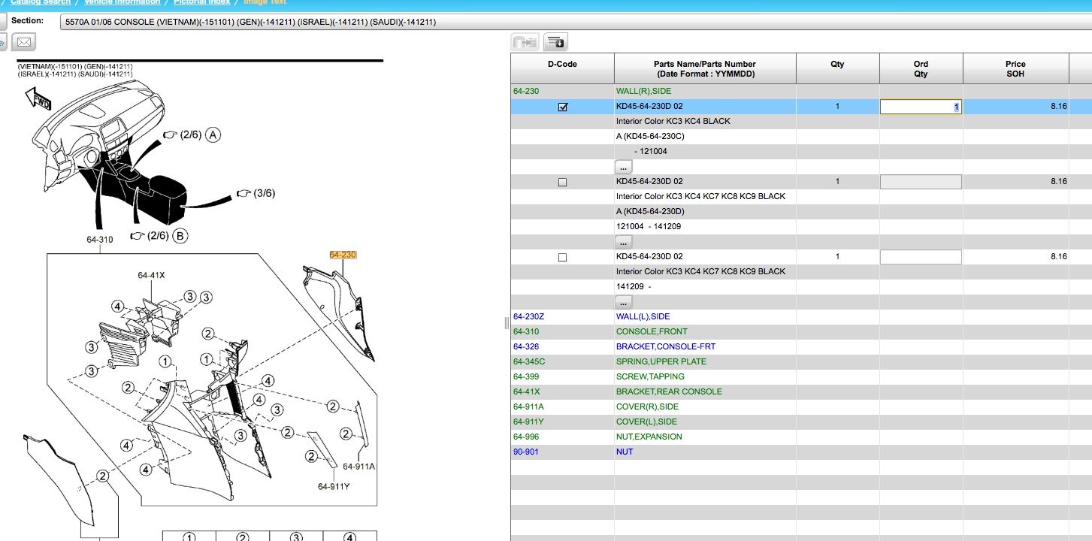Select BRACKET,REAR CONSOLE part name
1092x541 pixels.
coord(669,391)
